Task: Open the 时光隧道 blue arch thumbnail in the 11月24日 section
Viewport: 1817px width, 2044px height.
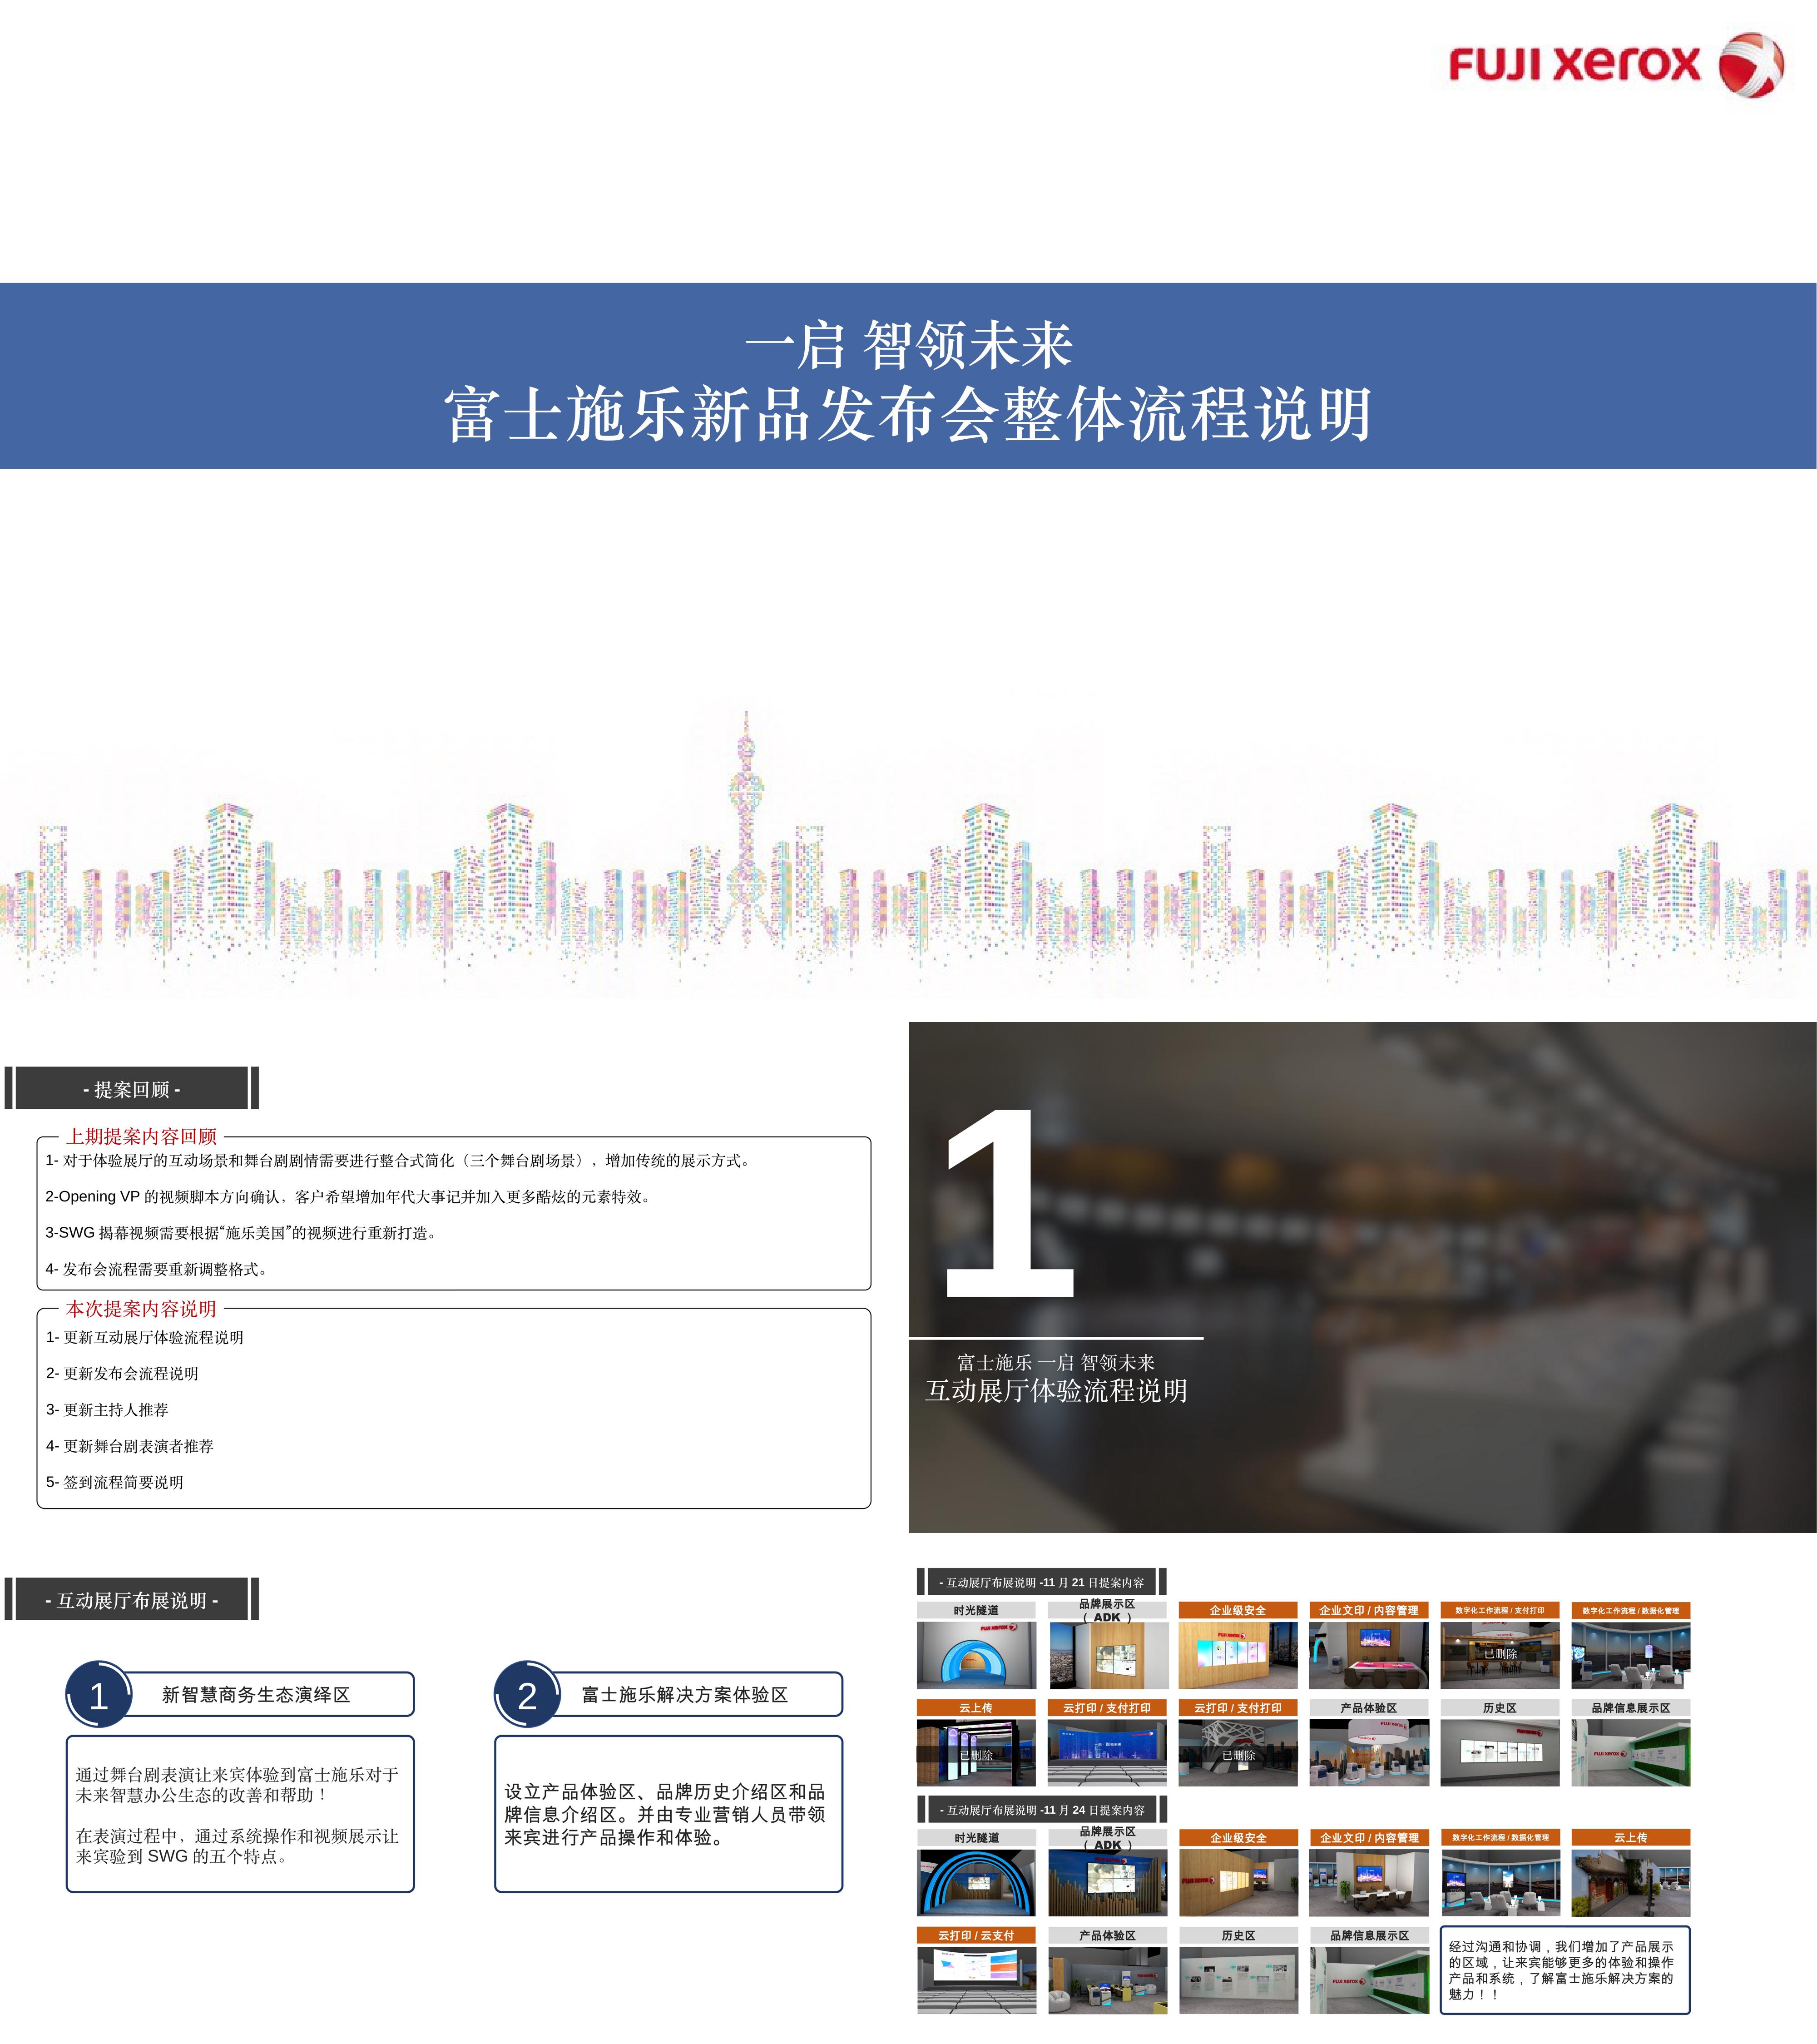Action: pyautogui.click(x=976, y=1883)
